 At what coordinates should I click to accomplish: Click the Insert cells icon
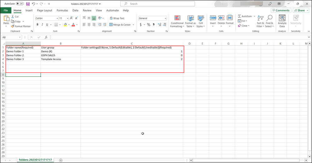(x=213, y=18)
